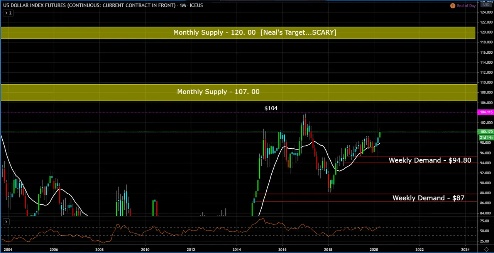The height and width of the screenshot is (253, 494).
Task: Click the 110.000 price scale label
Action: tap(486, 82)
